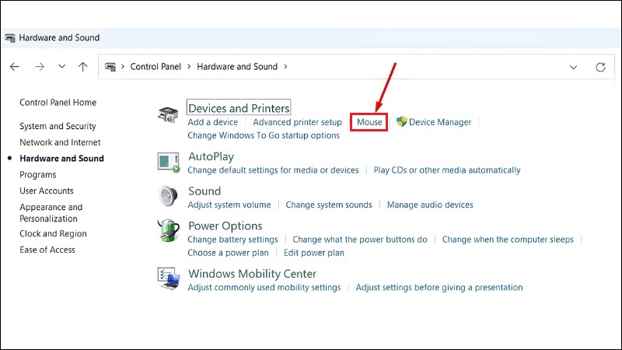Screen dimensions: 622x350
Task: Open Appearance and Personalization
Action: pyautogui.click(x=51, y=212)
